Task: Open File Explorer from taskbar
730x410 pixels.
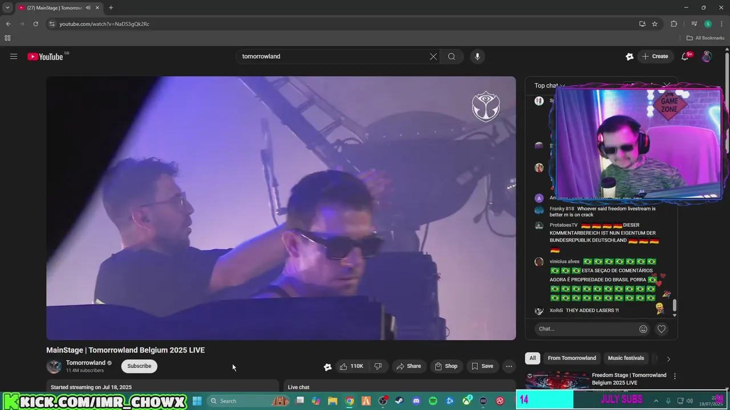Action: coord(332,401)
